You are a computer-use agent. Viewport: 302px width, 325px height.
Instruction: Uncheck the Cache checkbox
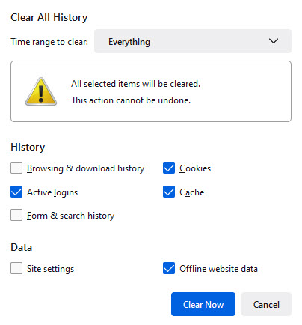[x=169, y=192]
